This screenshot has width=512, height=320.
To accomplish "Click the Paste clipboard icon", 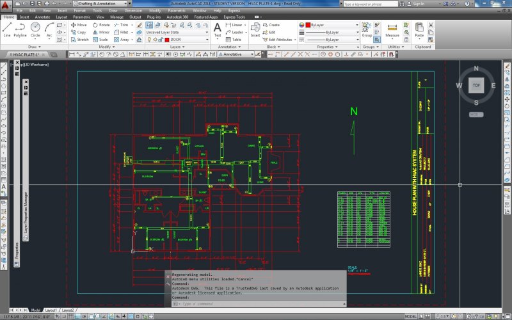I will click(419, 29).
